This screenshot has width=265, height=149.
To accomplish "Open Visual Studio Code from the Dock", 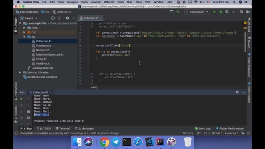I will click(x=149, y=142).
